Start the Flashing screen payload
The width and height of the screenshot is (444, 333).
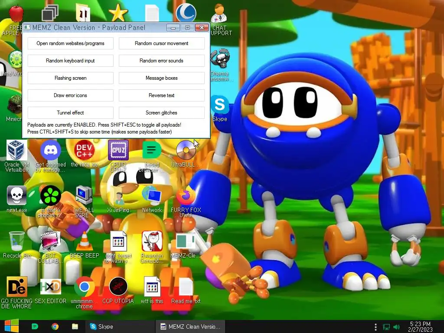point(71,78)
